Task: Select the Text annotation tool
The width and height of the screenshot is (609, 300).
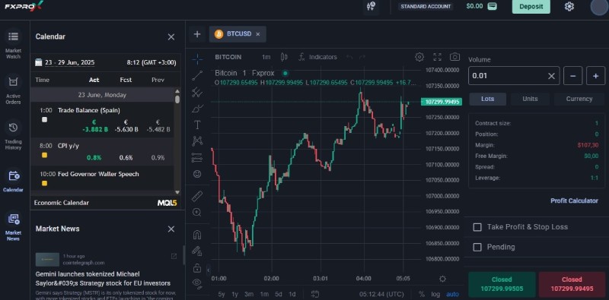Action: (197, 125)
